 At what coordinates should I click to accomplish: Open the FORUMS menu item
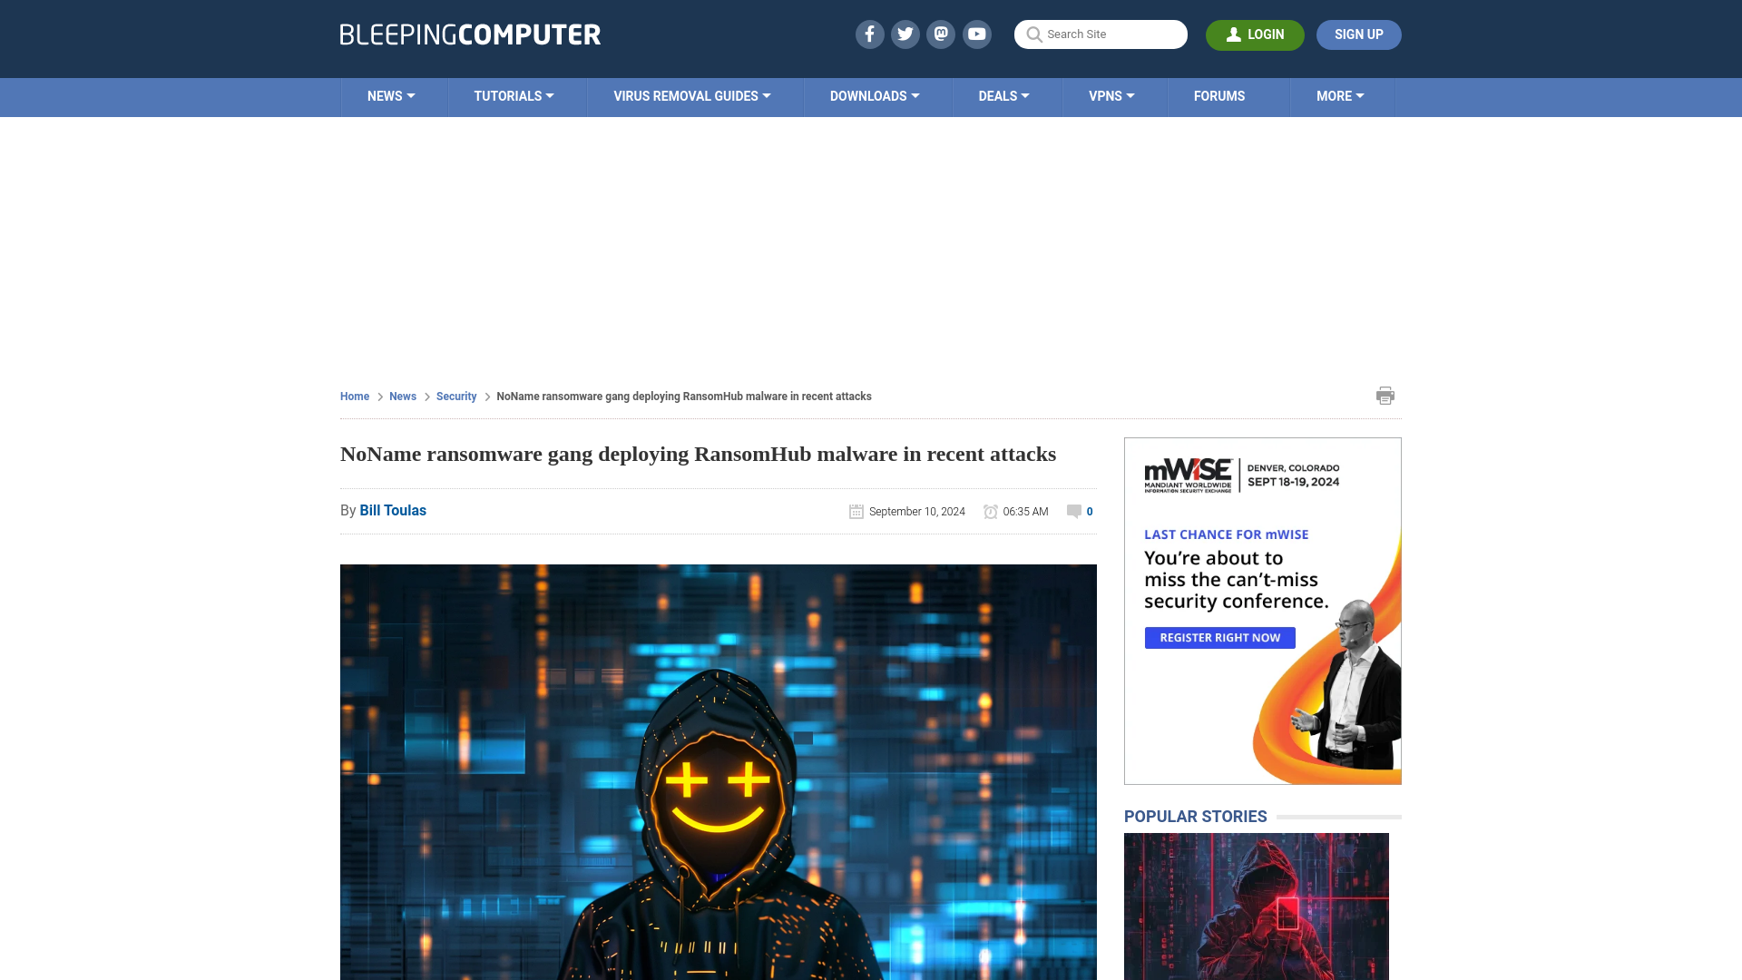pyautogui.click(x=1219, y=95)
